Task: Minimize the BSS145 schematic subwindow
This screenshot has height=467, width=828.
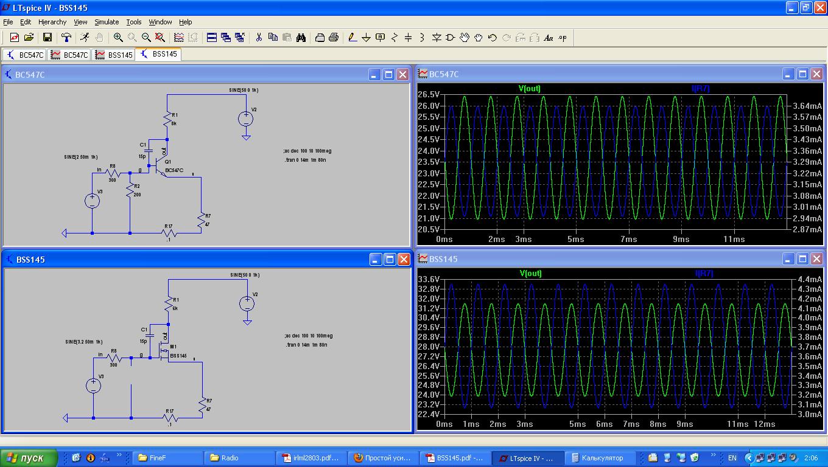Action: click(375, 259)
